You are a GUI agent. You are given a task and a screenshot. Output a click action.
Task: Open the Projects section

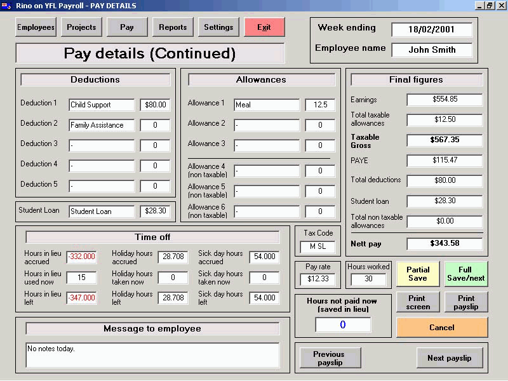81,27
